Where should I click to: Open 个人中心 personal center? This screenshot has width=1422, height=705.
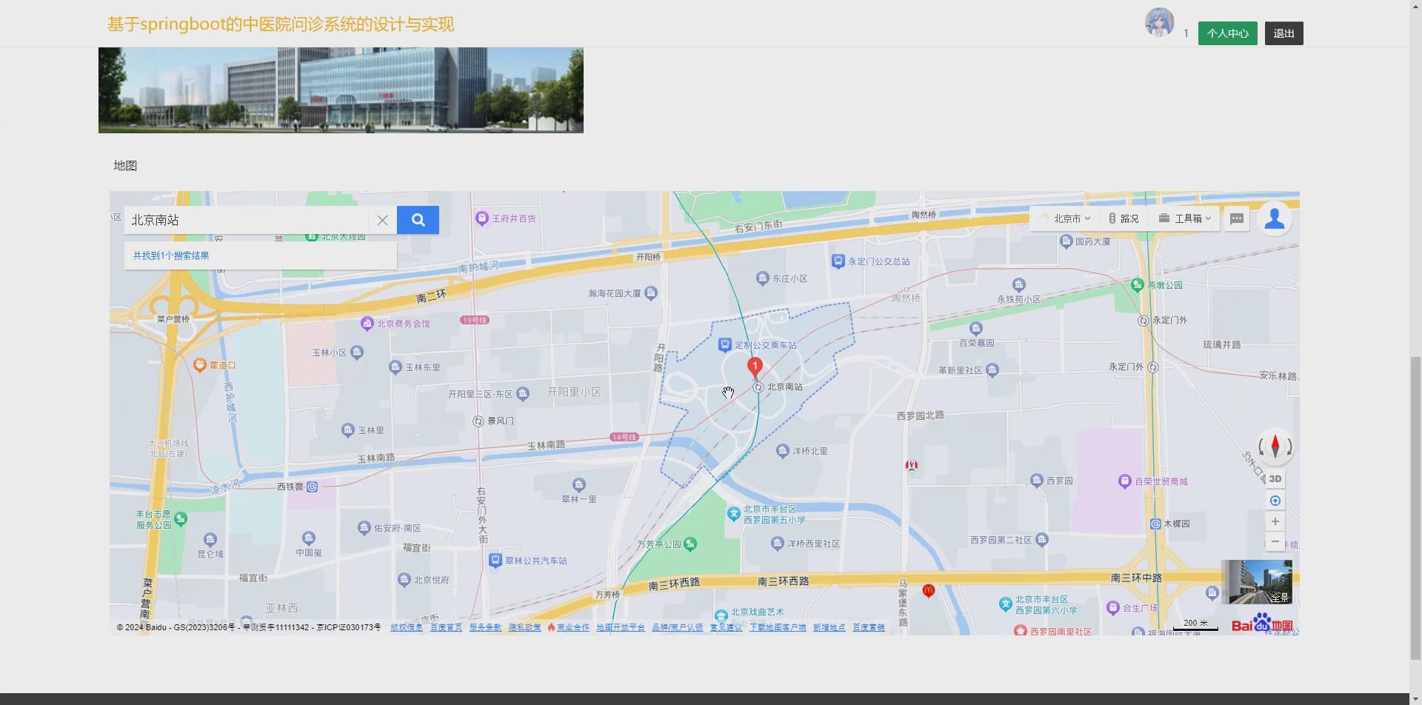(1227, 33)
